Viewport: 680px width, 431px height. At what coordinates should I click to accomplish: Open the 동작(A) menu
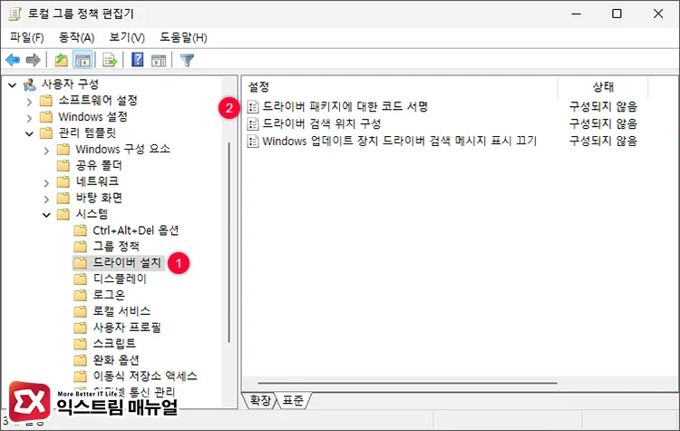coord(77,38)
